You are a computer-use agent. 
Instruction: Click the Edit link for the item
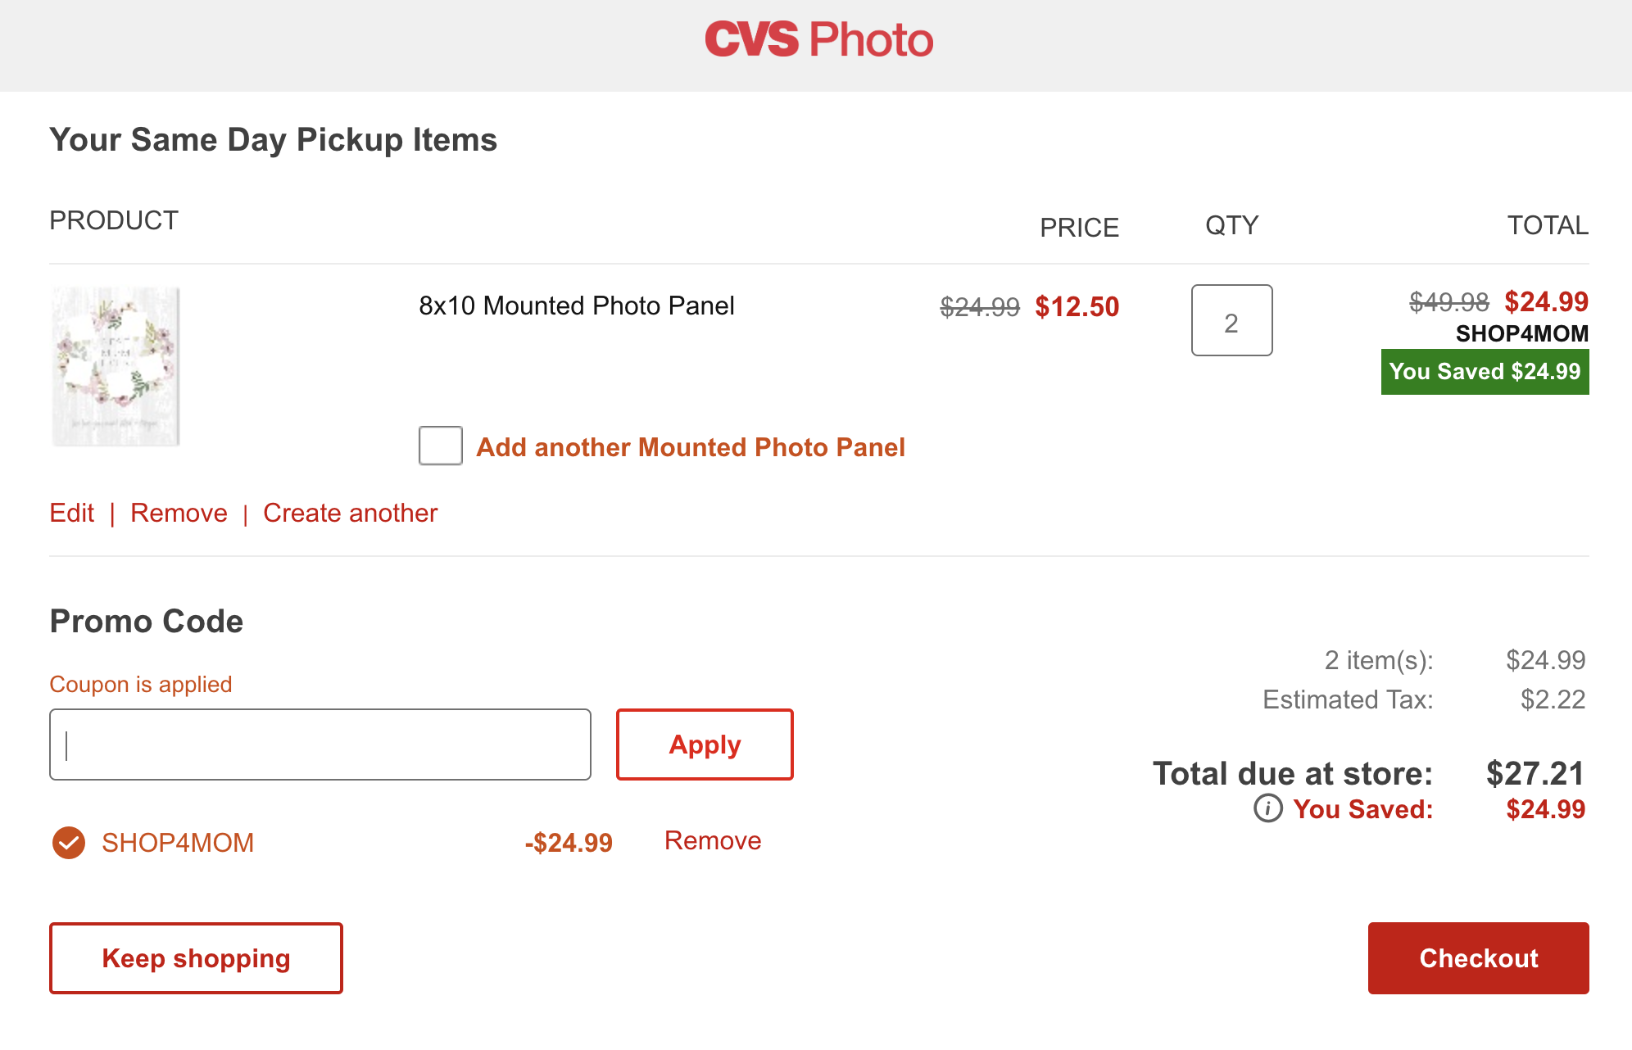(x=72, y=513)
